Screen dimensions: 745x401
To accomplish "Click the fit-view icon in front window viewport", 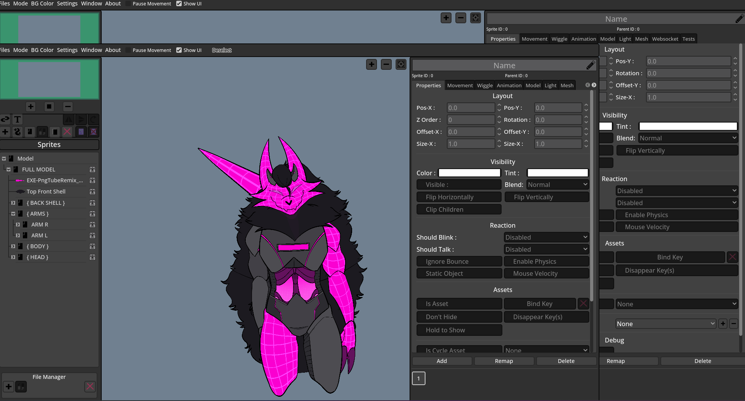I will [x=401, y=64].
